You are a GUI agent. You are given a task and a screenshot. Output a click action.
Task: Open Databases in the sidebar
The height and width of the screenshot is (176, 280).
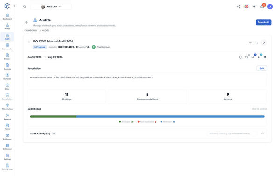pos(7,147)
